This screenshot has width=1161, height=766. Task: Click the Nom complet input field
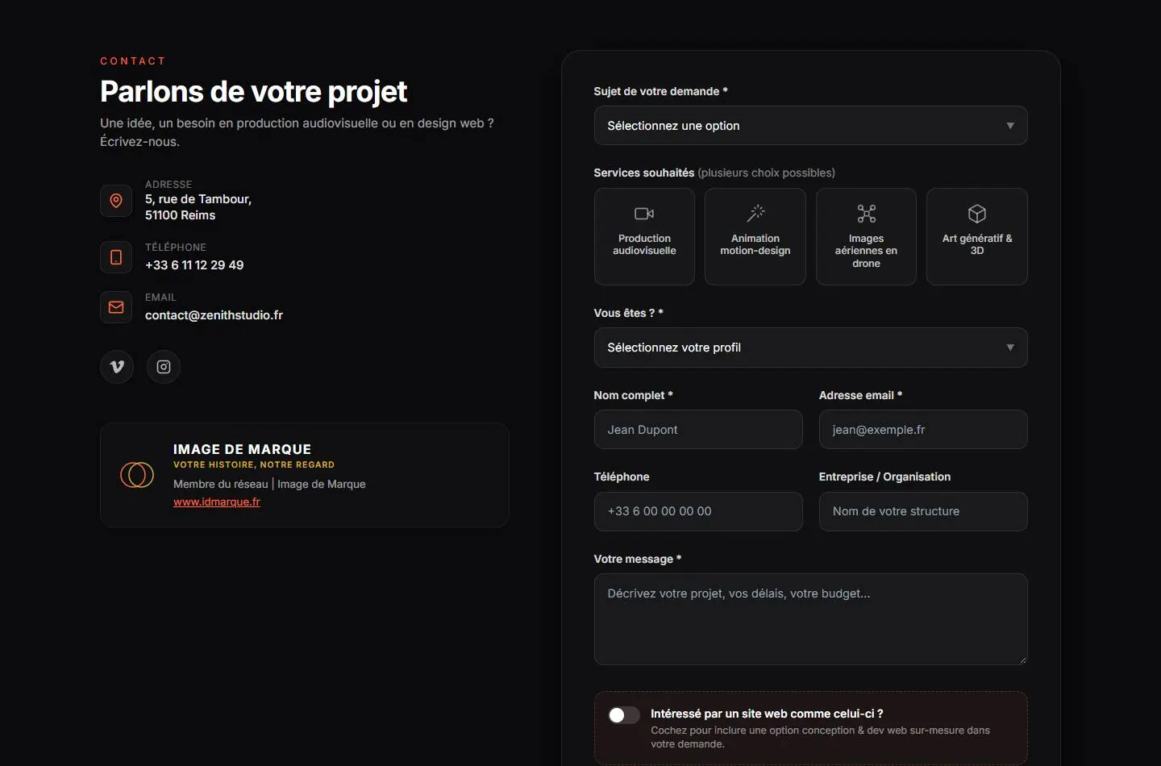(x=698, y=430)
